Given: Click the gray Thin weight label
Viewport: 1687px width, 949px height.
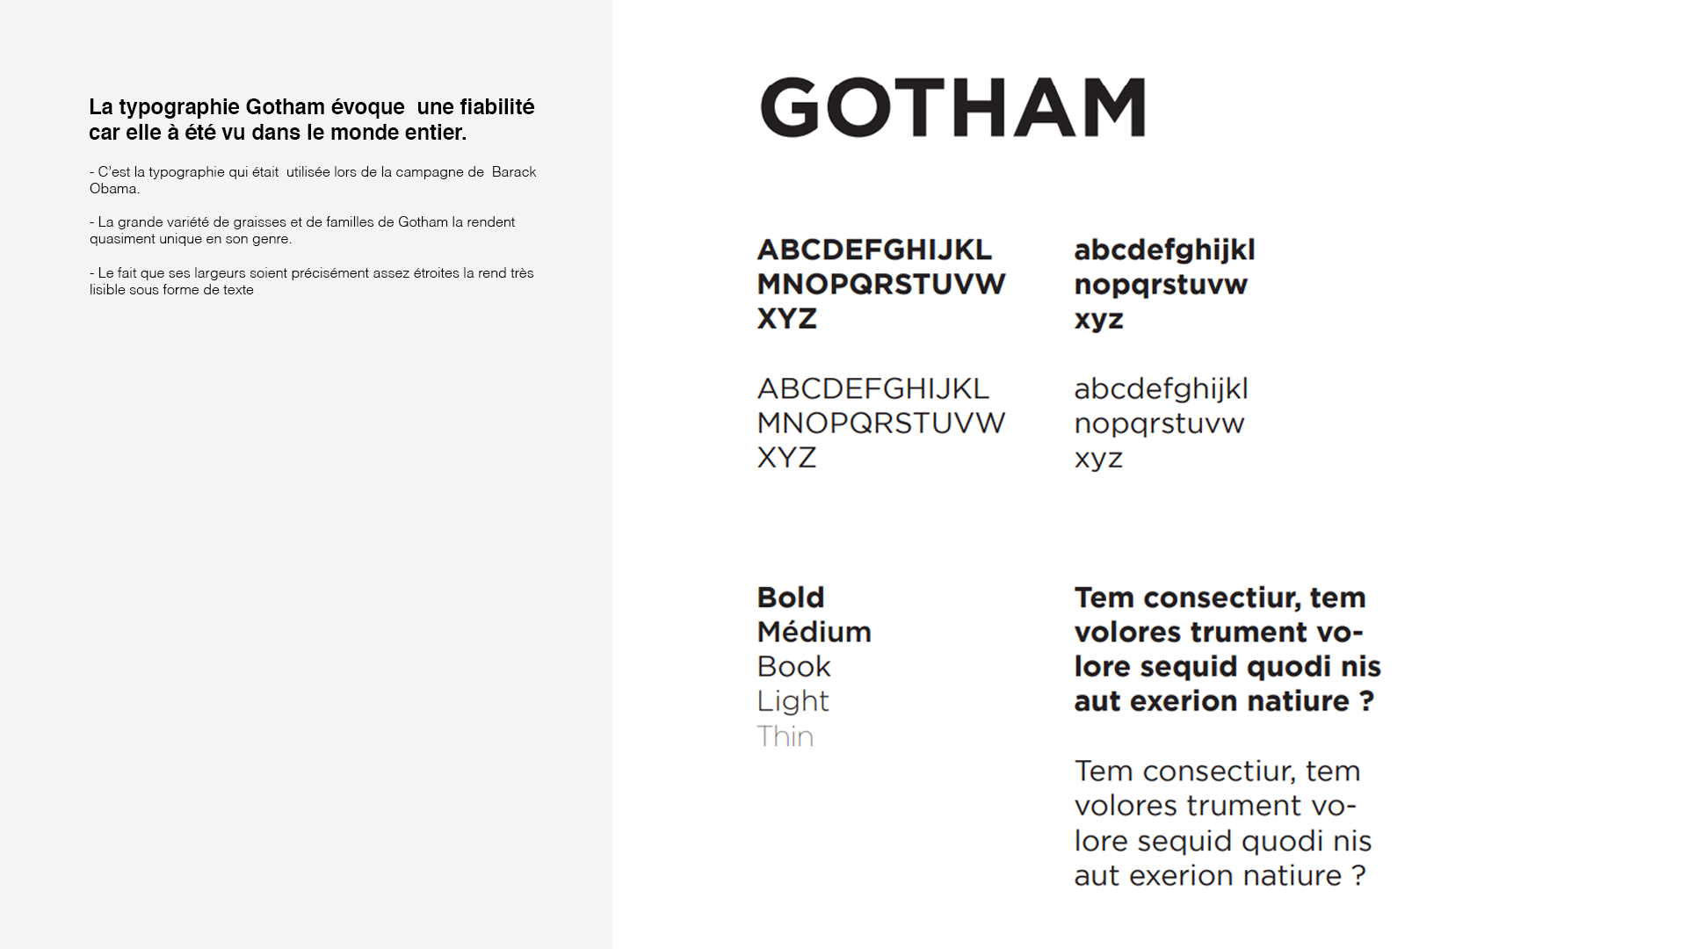Looking at the screenshot, I should point(785,736).
